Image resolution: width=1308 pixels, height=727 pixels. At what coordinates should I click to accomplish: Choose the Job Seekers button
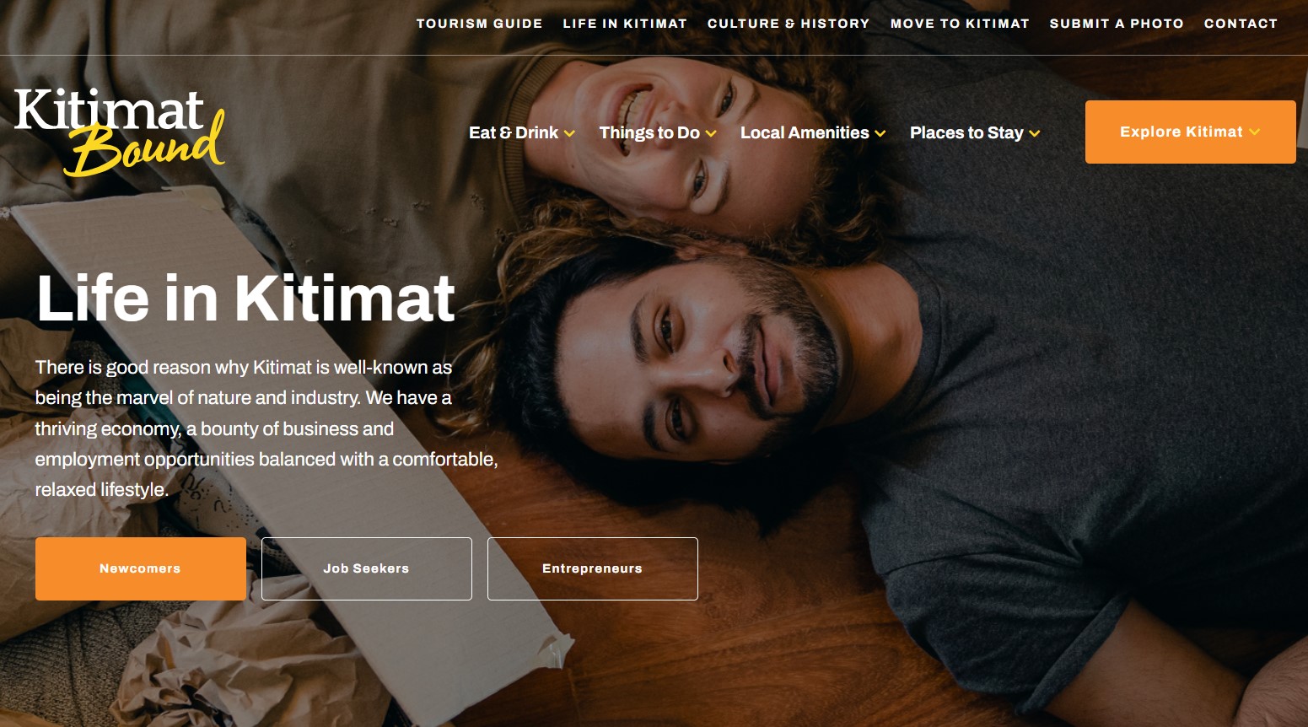coord(367,568)
